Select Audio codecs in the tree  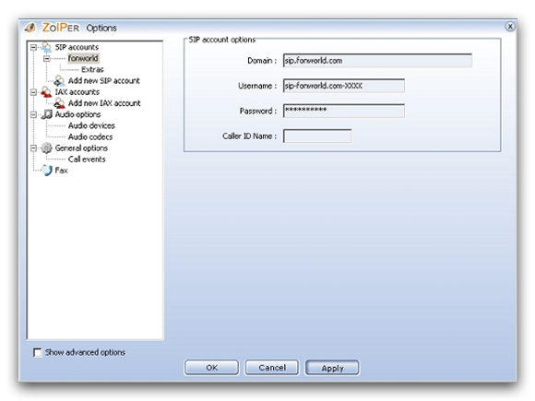click(x=90, y=136)
